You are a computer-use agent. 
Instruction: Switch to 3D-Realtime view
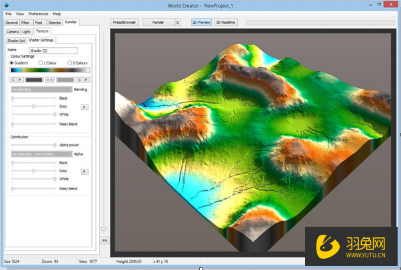[227, 22]
